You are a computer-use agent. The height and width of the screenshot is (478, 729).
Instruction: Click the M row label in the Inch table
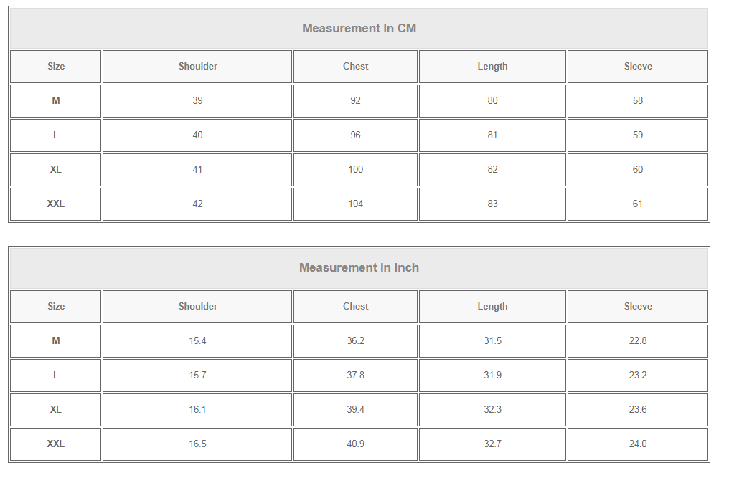click(x=56, y=340)
